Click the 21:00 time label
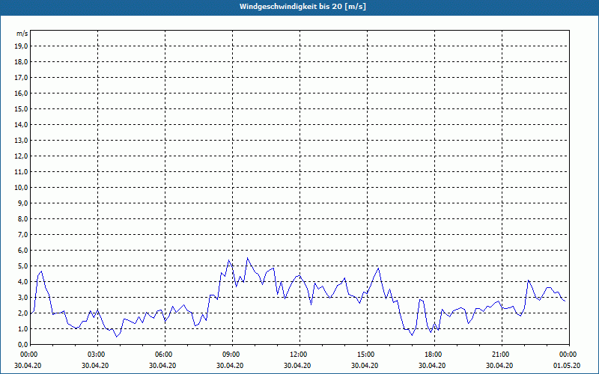Screen dimensions: 599x374 click(x=502, y=355)
